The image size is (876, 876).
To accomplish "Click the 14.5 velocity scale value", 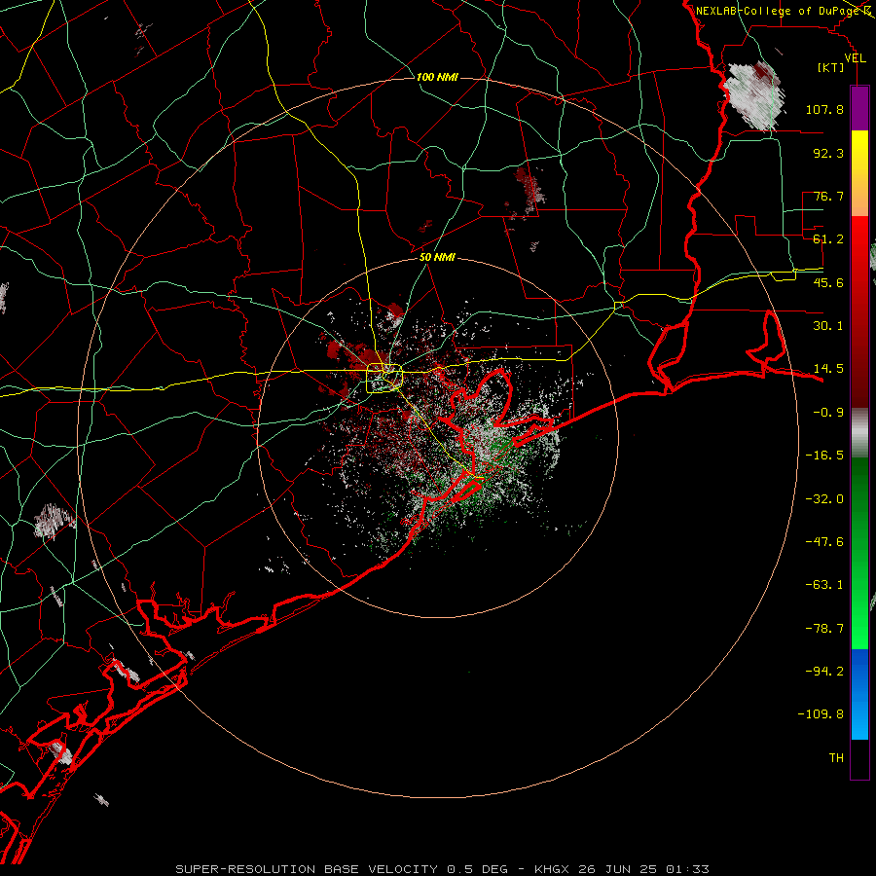I will point(828,369).
